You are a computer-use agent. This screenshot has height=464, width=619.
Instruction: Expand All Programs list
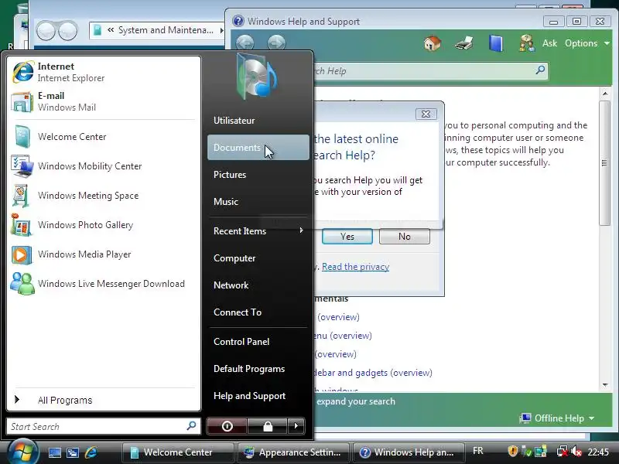click(104, 400)
